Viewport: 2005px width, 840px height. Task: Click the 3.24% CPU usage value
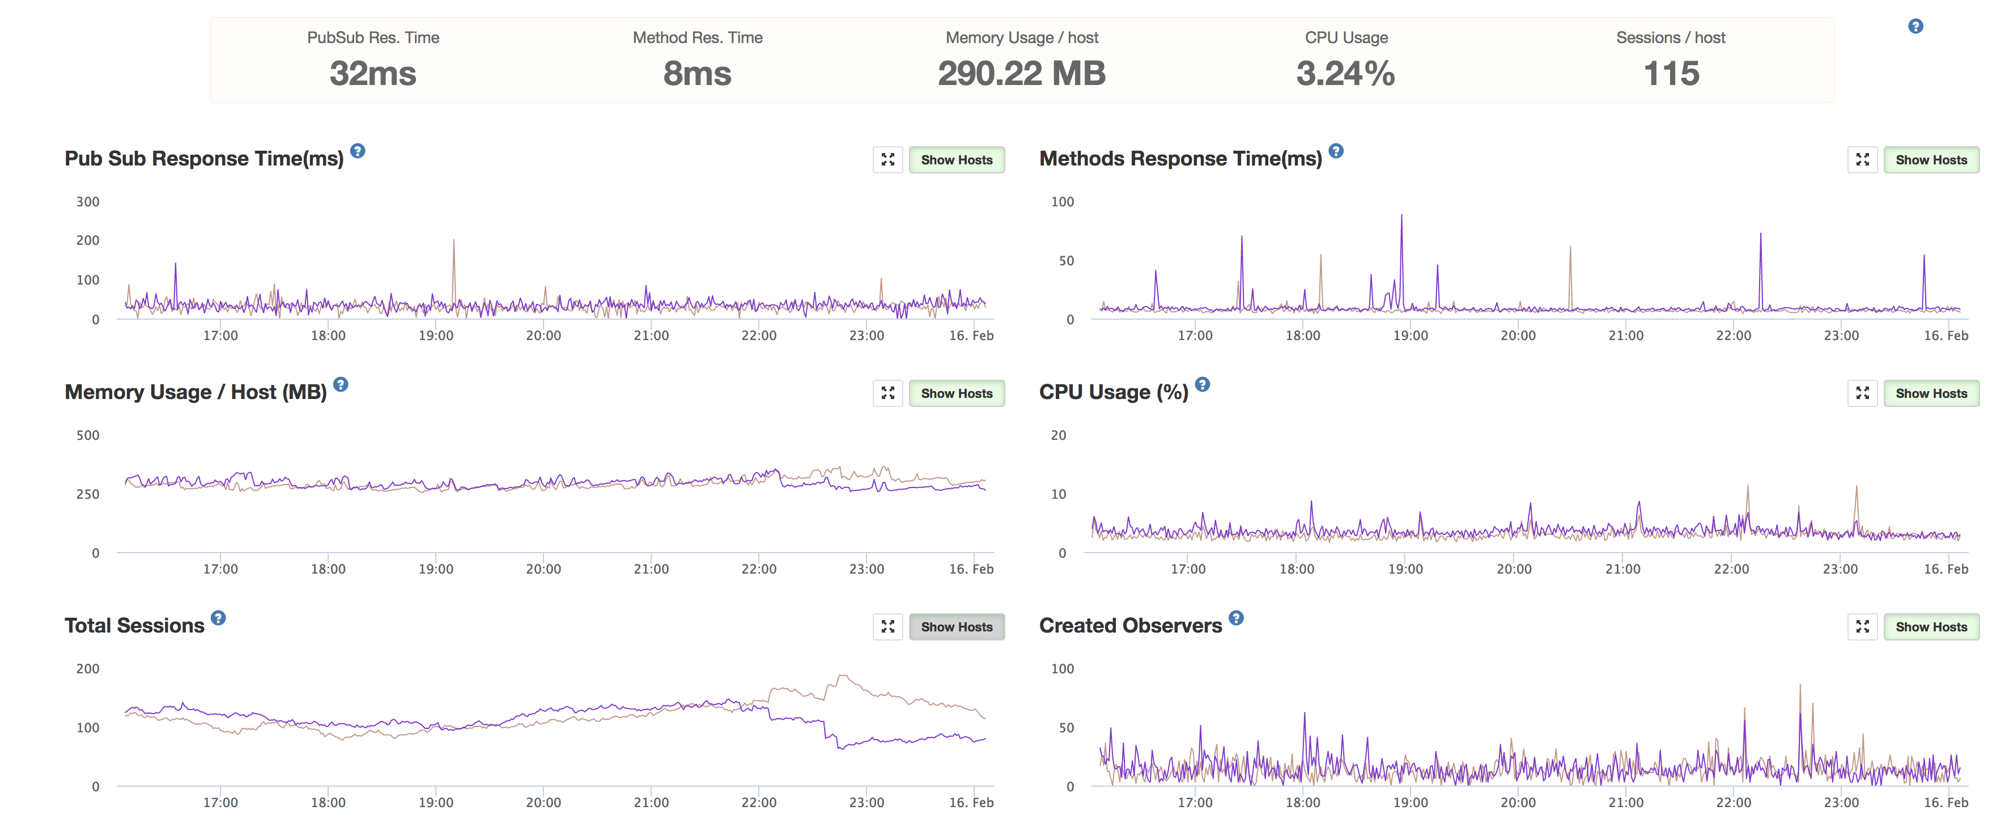coord(1346,74)
